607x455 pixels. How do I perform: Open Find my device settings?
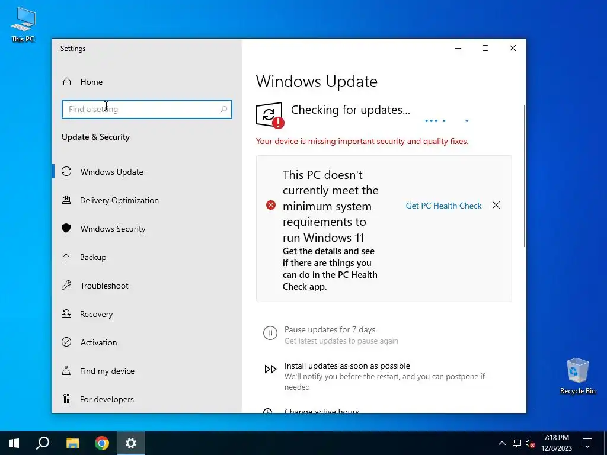(x=147, y=371)
